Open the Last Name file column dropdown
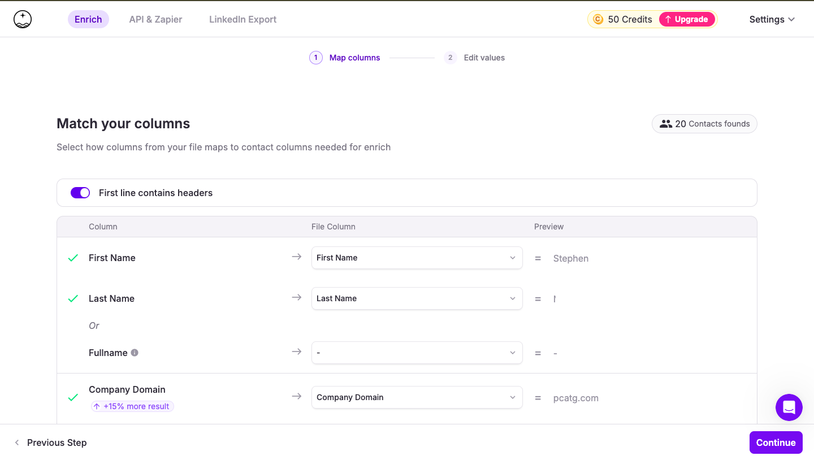This screenshot has width=814, height=460. (417, 298)
